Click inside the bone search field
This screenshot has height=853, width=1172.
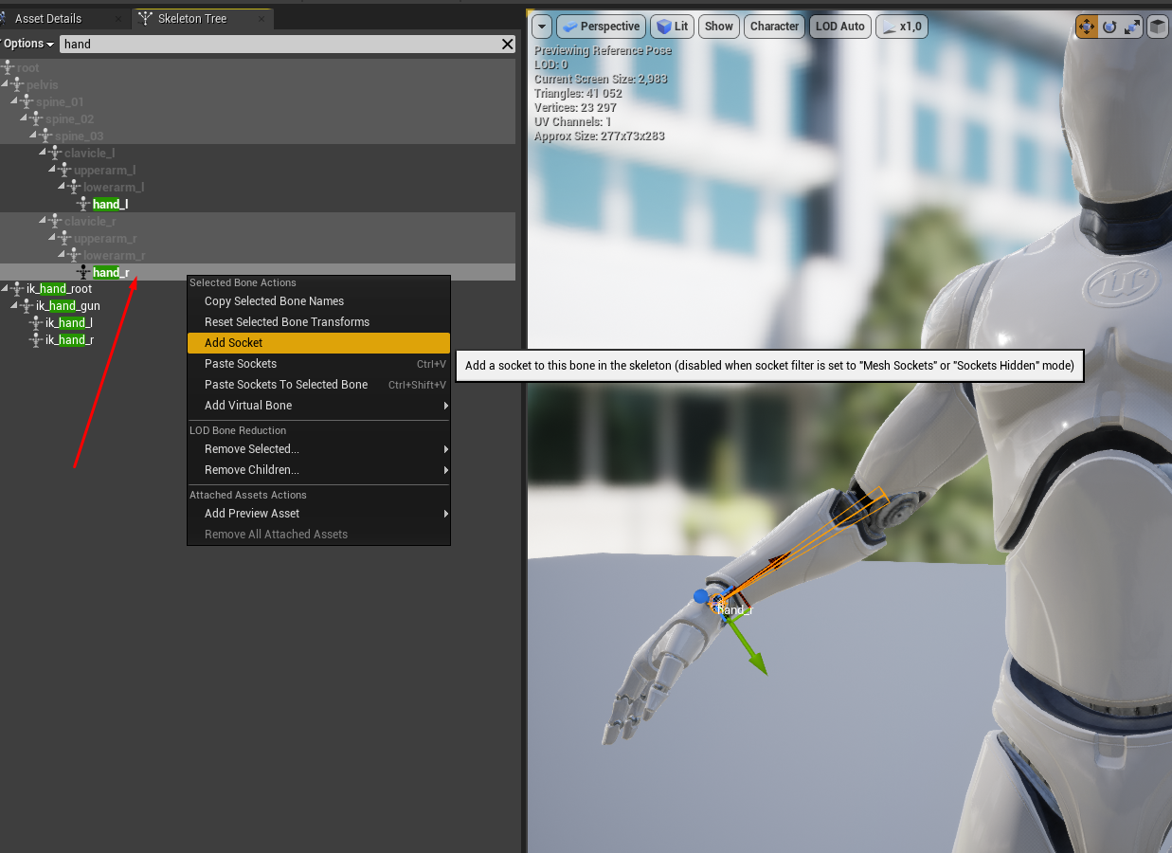click(284, 44)
